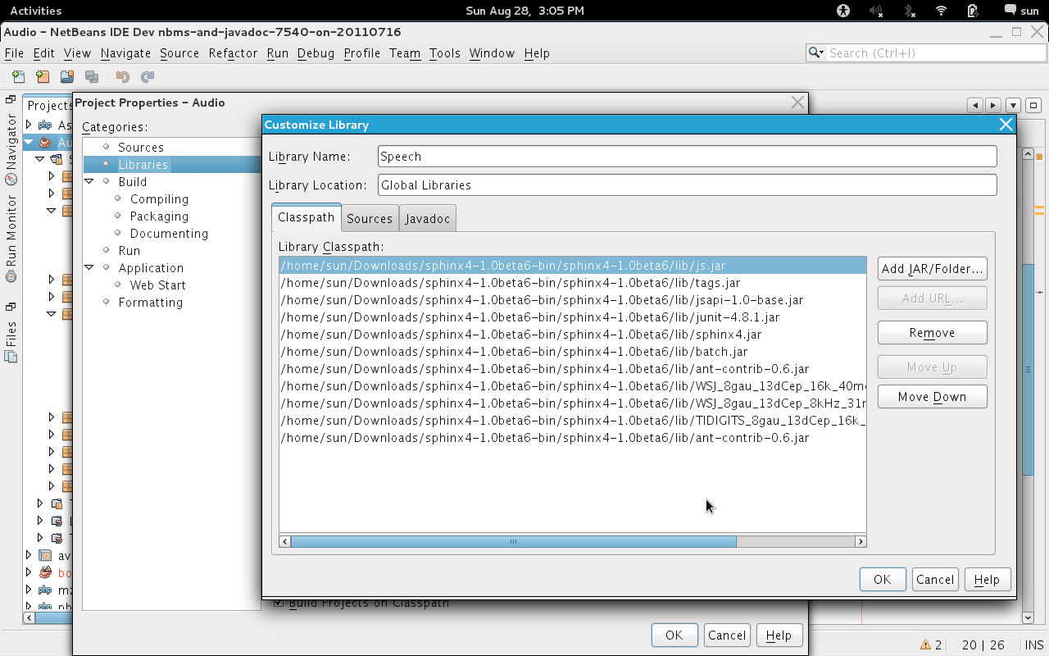Open the Wi-Fi network indicator
Viewport: 1049px width, 656px height.
point(941,11)
